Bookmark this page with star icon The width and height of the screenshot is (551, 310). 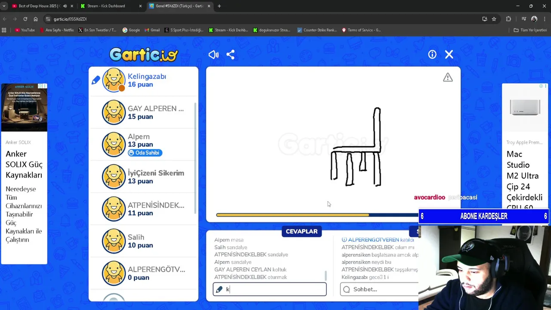tap(494, 19)
